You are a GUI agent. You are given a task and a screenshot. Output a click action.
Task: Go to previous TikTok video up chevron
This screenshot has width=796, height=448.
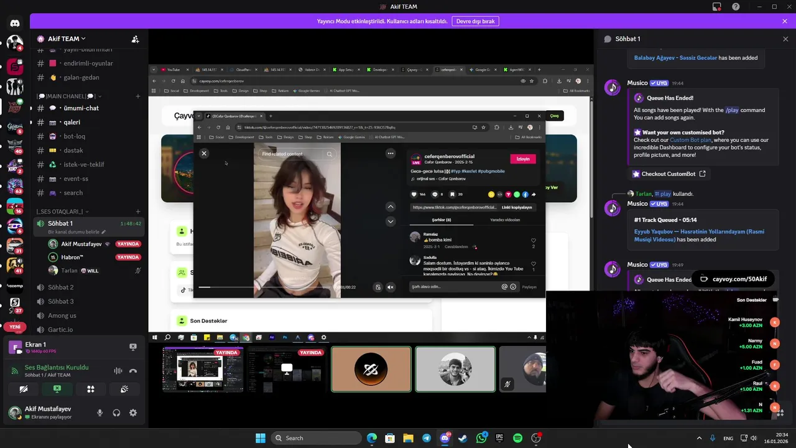[391, 207]
